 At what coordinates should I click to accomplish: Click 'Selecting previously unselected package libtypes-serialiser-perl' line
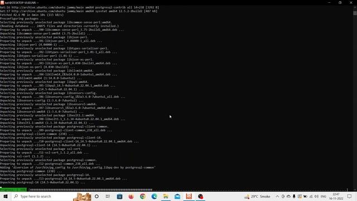tap(54, 49)
